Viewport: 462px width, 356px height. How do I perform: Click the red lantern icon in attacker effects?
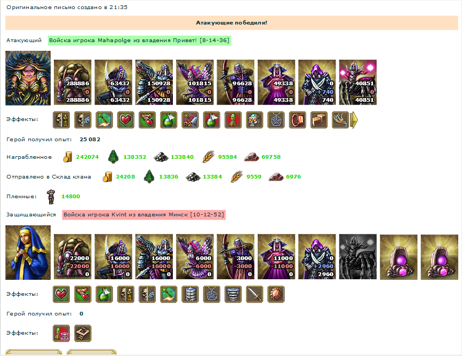click(298, 120)
